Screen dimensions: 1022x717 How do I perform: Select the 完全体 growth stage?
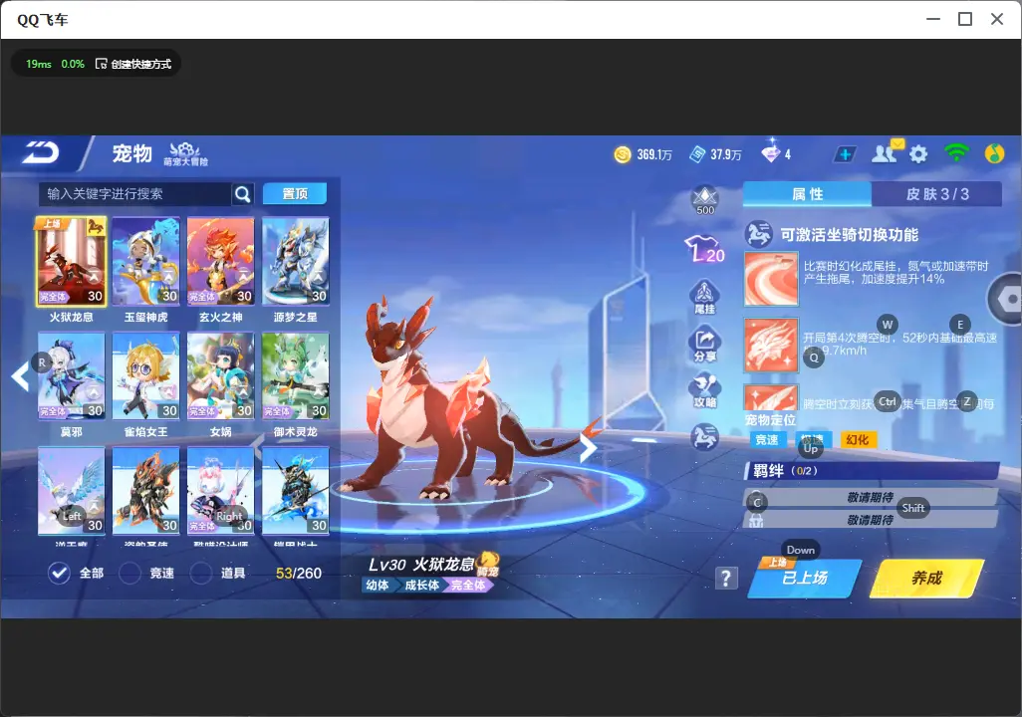coord(468,585)
